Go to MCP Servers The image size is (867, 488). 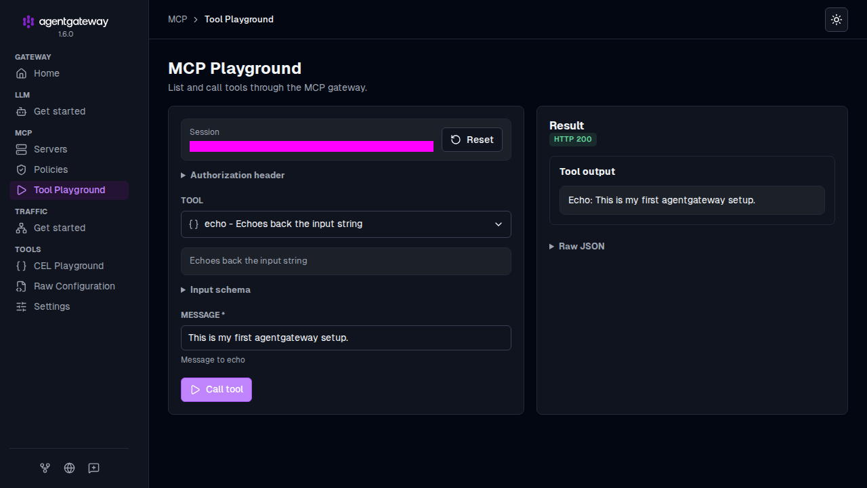pos(69,149)
